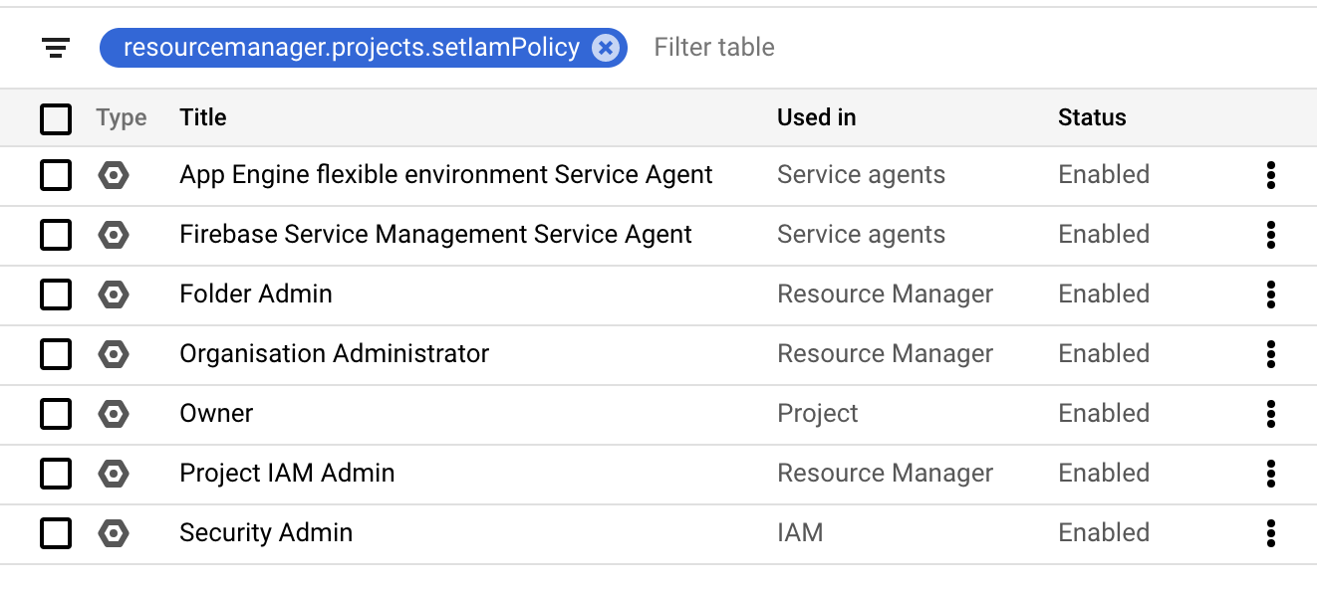Click the role hexagon icon beside Security Admin
The width and height of the screenshot is (1317, 589).
pyautogui.click(x=114, y=533)
